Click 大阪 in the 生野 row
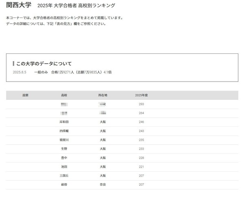Image resolution: width=244 pixels, height=201 pixels. coord(103,149)
